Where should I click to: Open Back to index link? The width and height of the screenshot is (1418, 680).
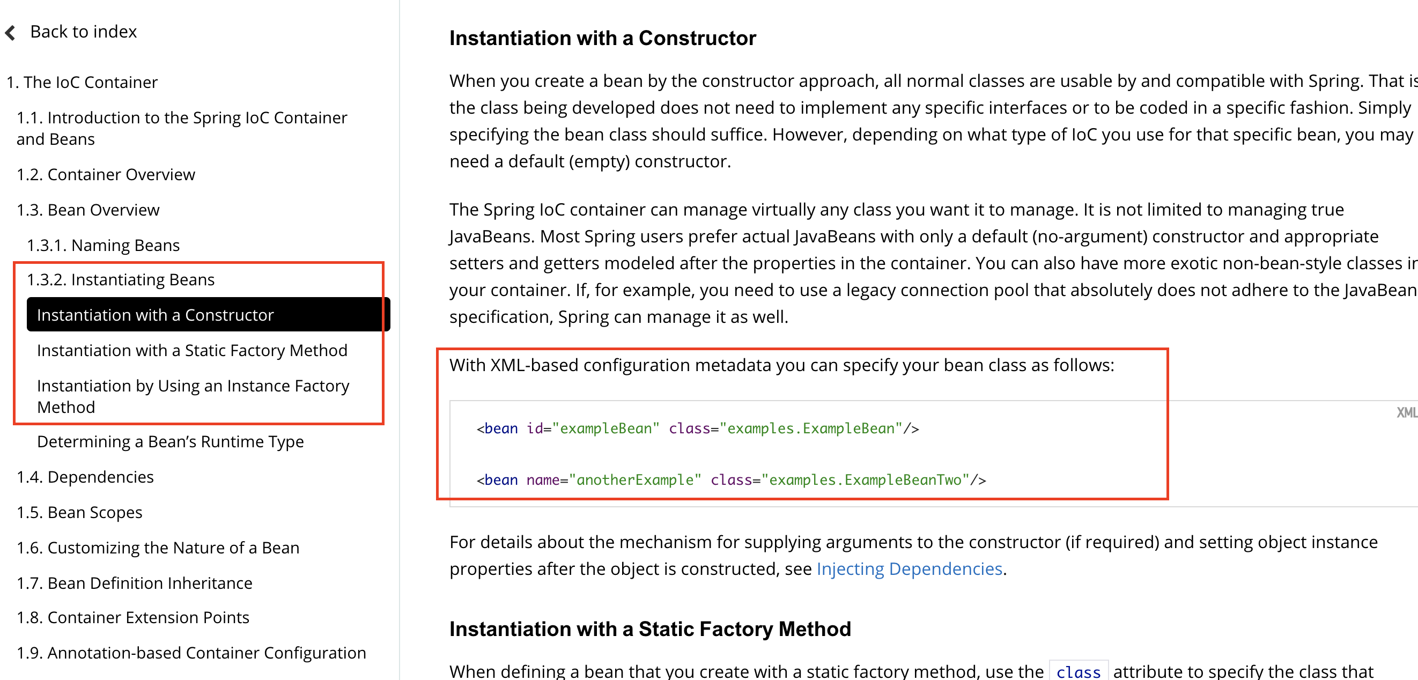coord(83,32)
